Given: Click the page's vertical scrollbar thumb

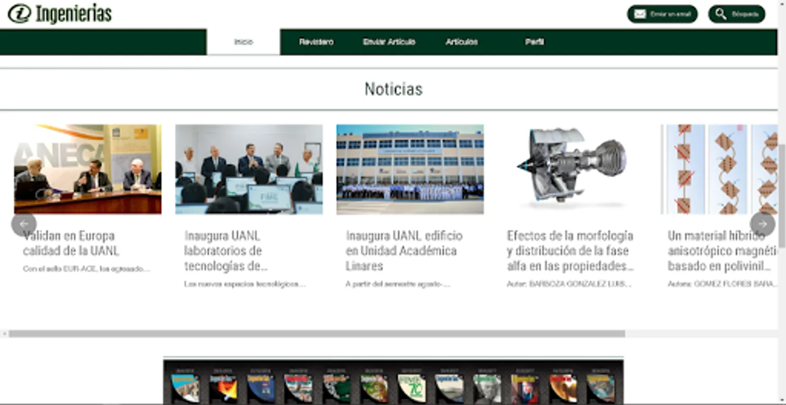Looking at the screenshot, I should pos(782,196).
